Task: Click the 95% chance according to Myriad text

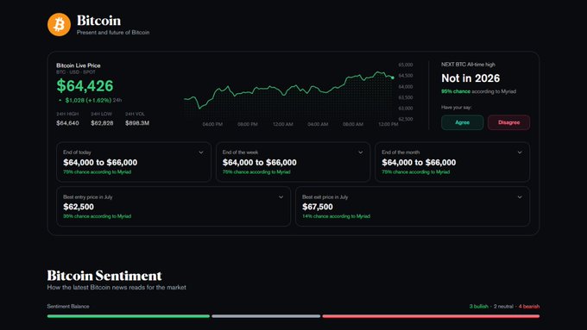Action: pyautogui.click(x=478, y=91)
